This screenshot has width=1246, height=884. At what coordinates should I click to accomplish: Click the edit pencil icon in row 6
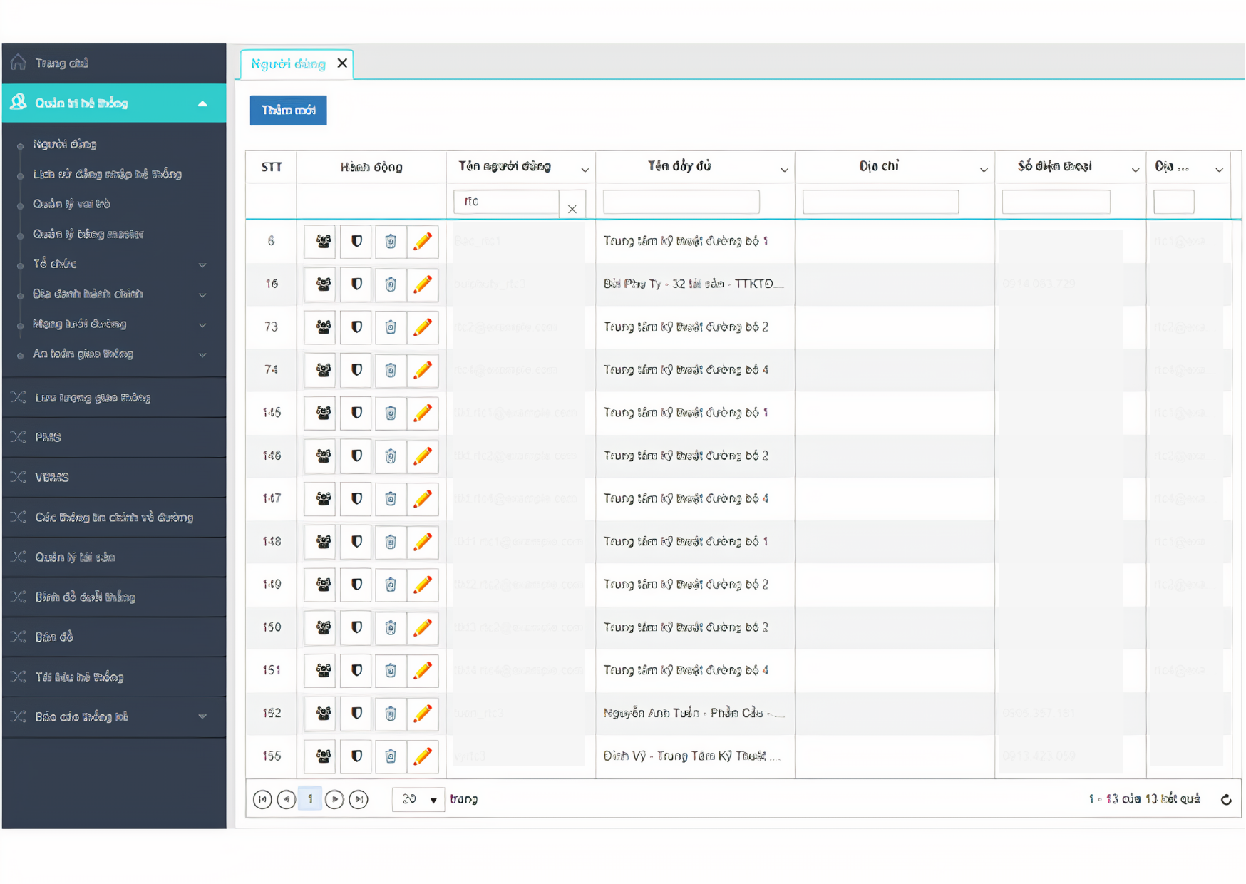tap(423, 241)
